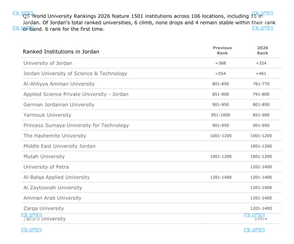294x244 pixels.
Task: Open Jordan University of Science & Technology entry
Action: [75, 74]
